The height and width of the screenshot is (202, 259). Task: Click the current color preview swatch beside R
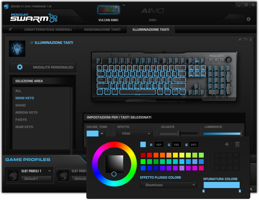143,145
